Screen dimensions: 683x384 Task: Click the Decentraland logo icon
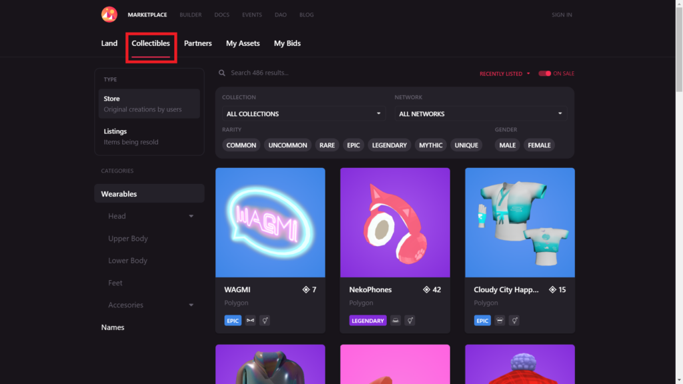tap(109, 15)
